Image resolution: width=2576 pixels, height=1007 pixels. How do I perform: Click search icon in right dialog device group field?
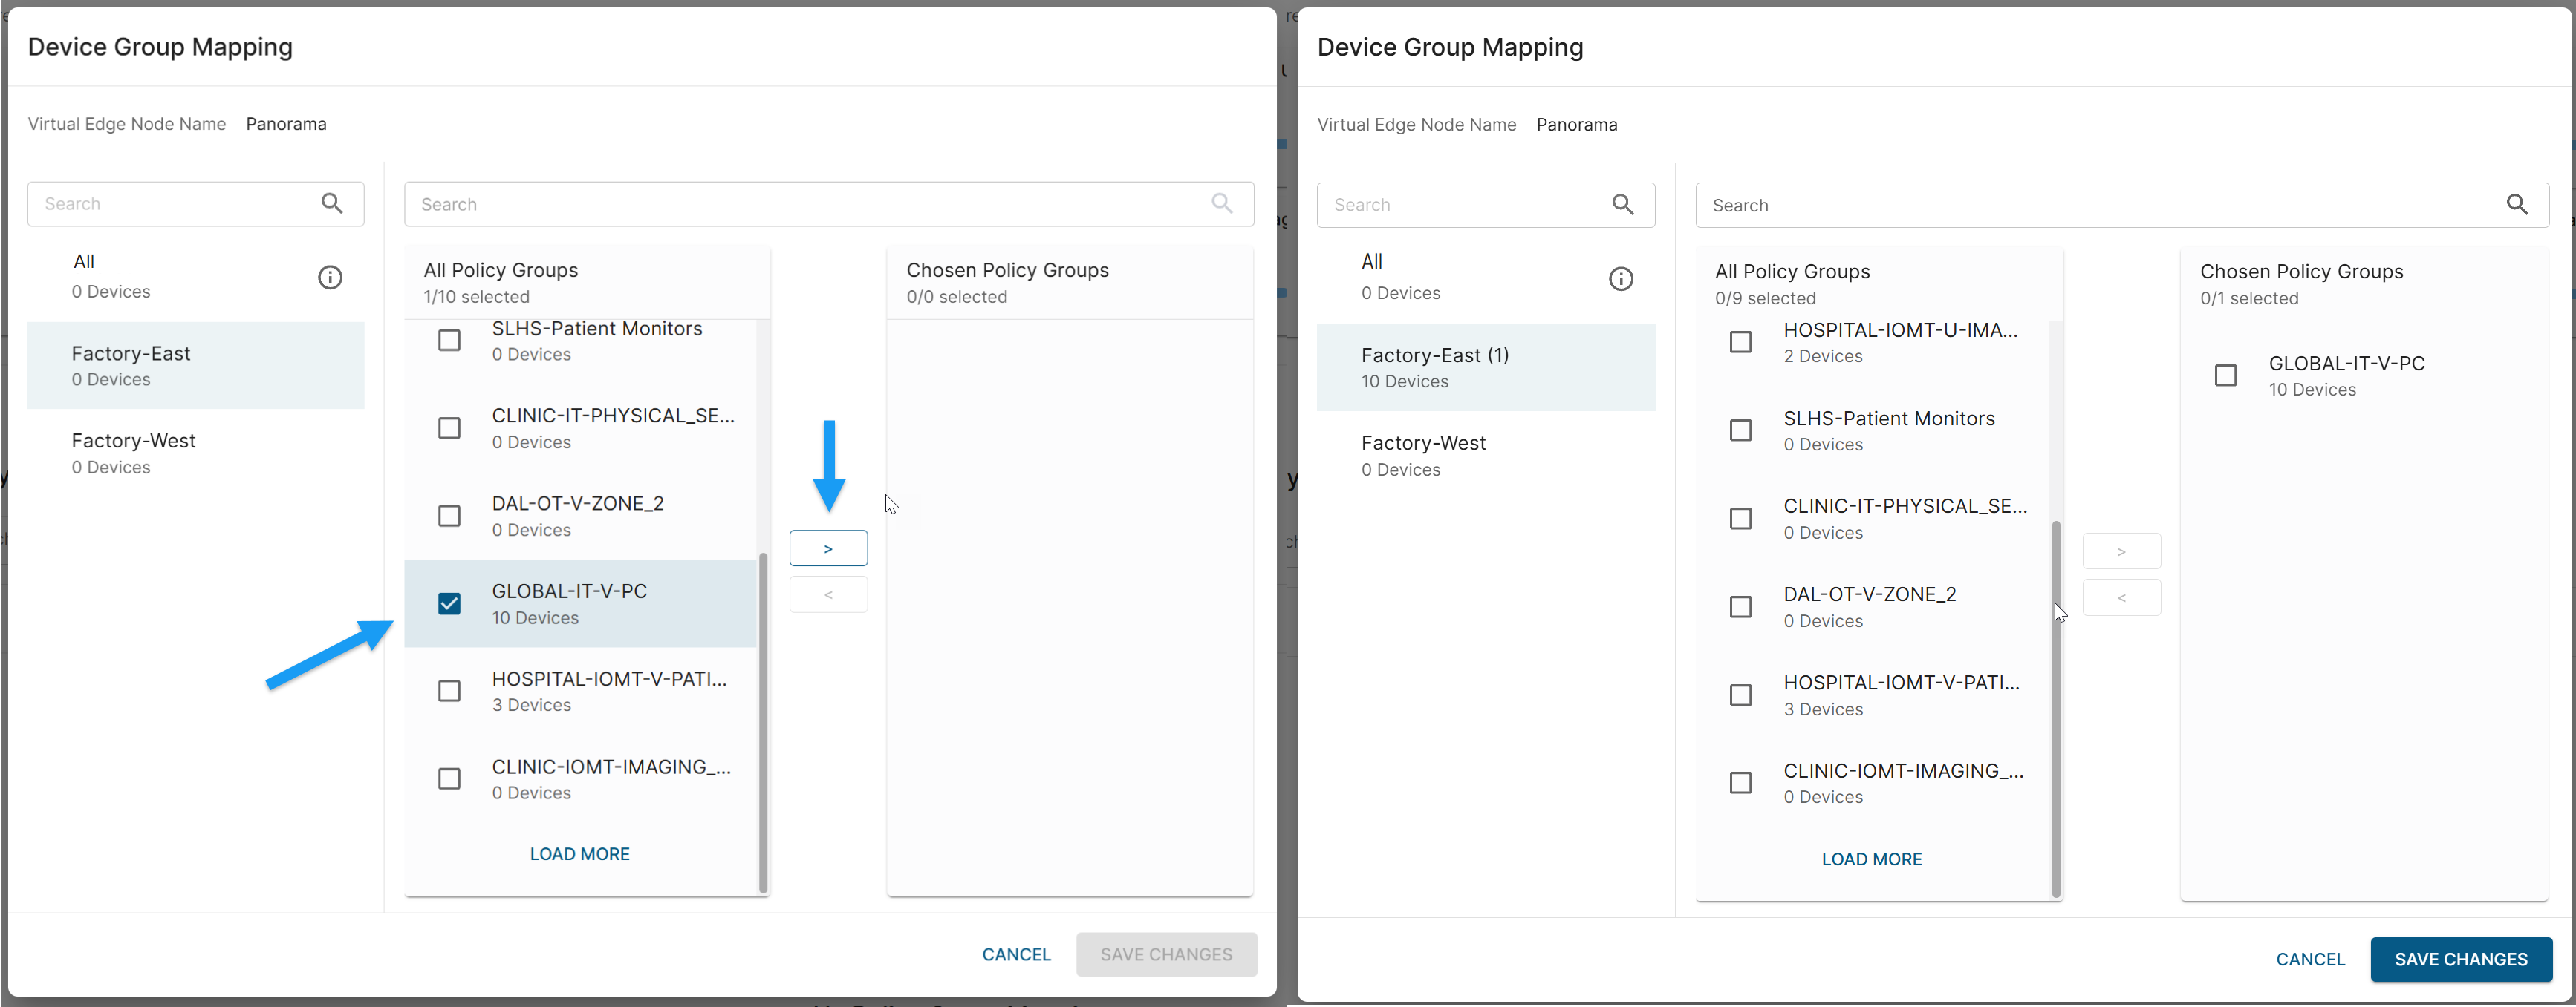pos(1623,205)
